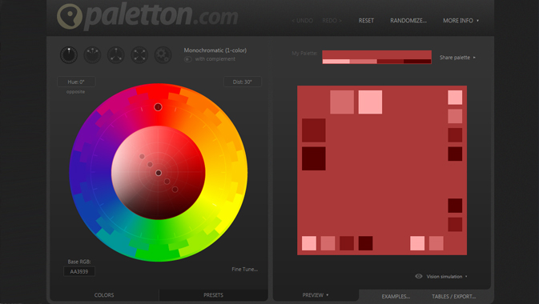Click the hue marker dot on the color wheel
Screen dimensions: 539x304
coord(158,107)
